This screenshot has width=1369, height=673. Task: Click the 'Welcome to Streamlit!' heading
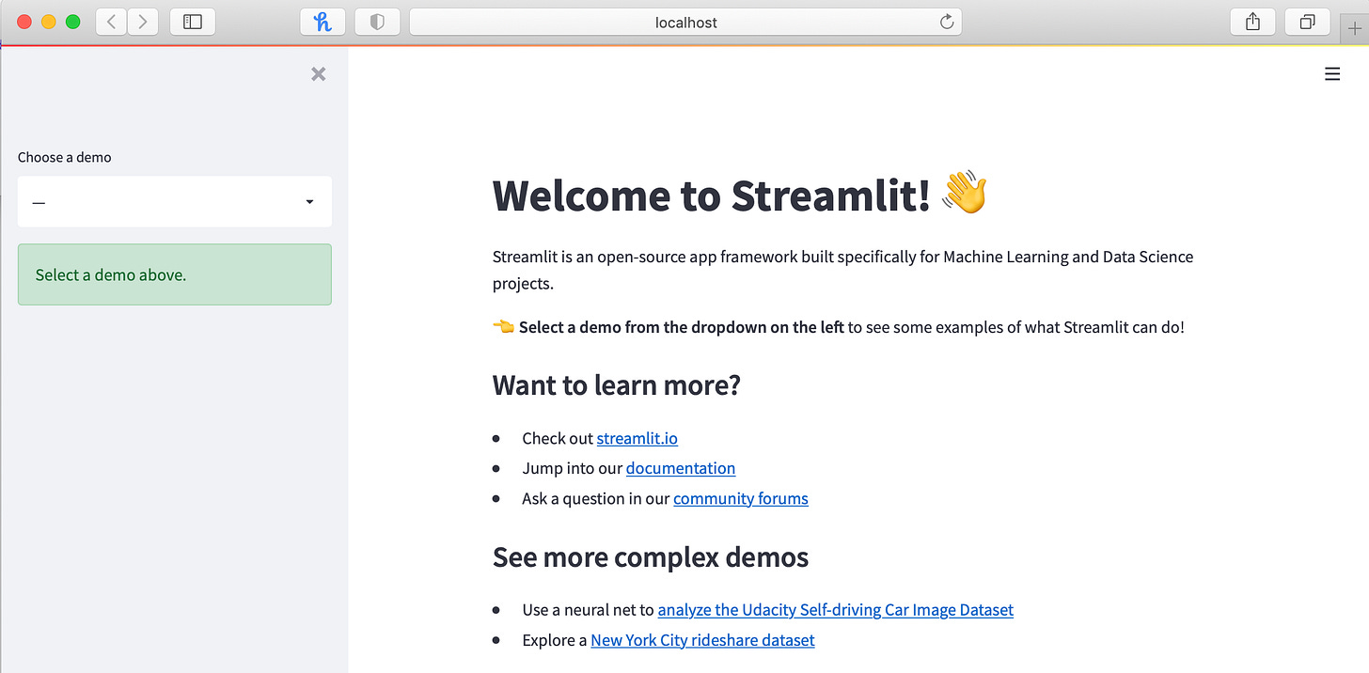point(712,195)
